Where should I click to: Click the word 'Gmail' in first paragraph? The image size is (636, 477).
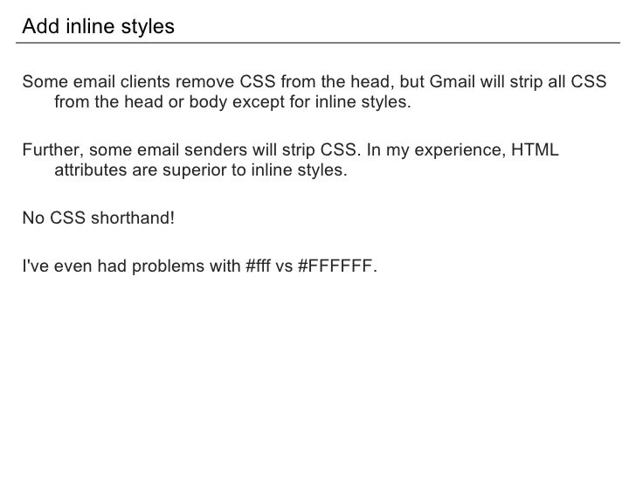(x=453, y=81)
